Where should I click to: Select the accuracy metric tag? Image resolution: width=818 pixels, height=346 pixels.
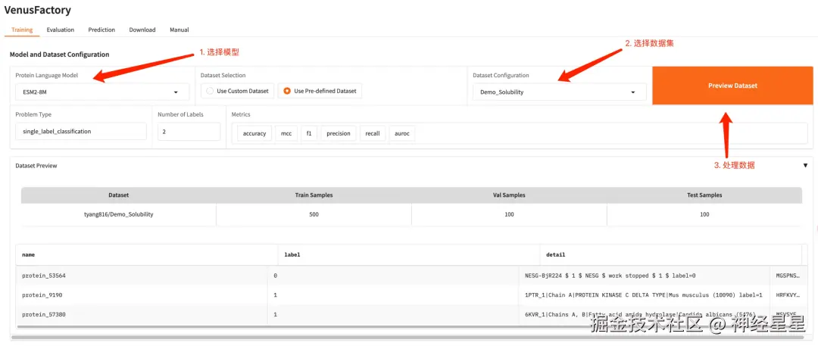(254, 133)
